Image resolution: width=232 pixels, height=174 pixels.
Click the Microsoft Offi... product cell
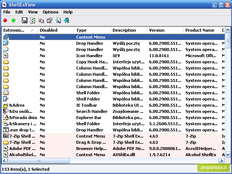point(201,56)
